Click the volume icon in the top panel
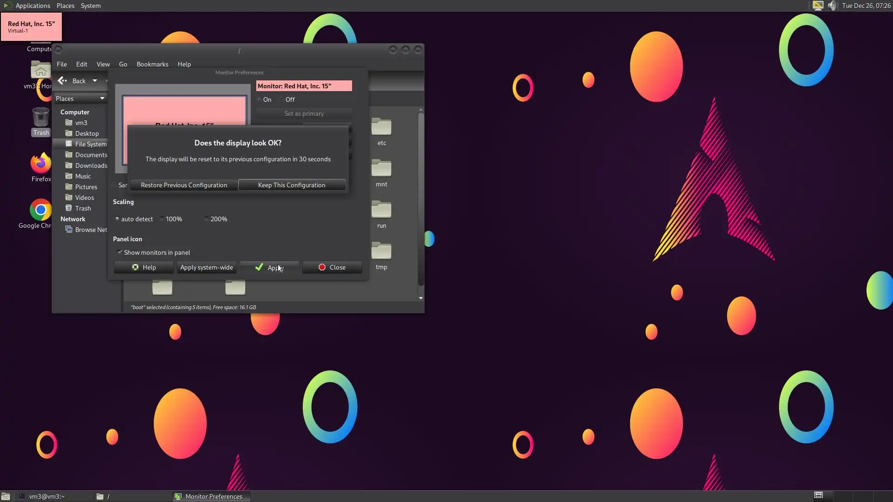 pos(832,6)
